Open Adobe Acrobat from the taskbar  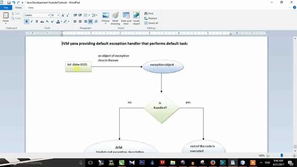pos(162,162)
